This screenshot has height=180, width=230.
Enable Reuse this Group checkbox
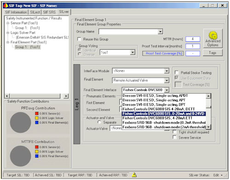[79, 39]
